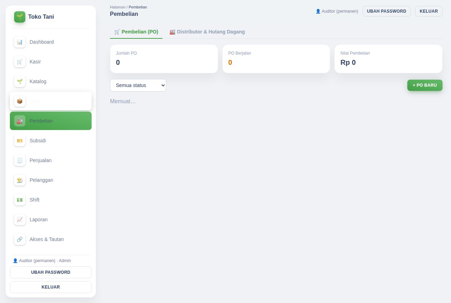Image resolution: width=451 pixels, height=303 pixels.
Task: Click KELUAR in the top header
Action: point(429,11)
